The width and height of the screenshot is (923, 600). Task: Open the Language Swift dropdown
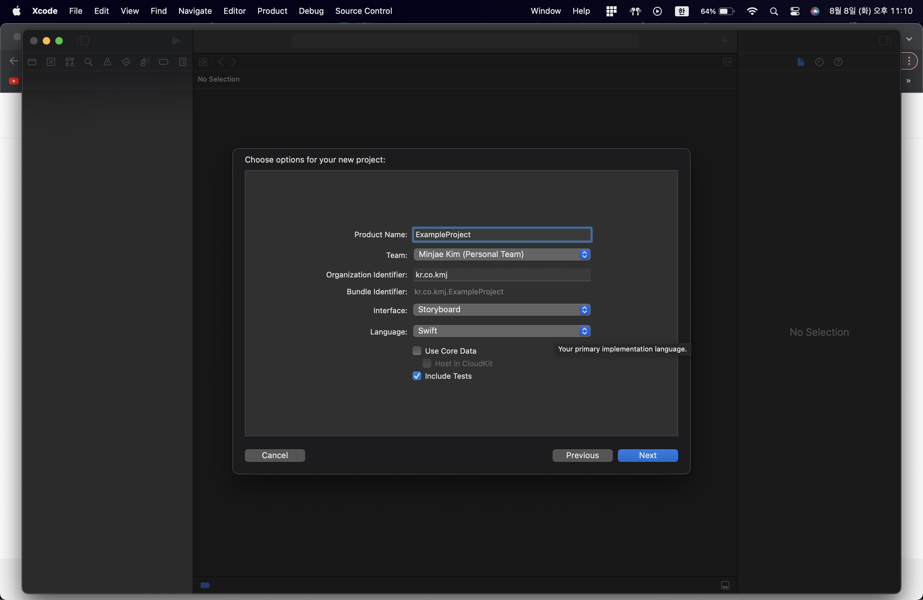point(502,331)
